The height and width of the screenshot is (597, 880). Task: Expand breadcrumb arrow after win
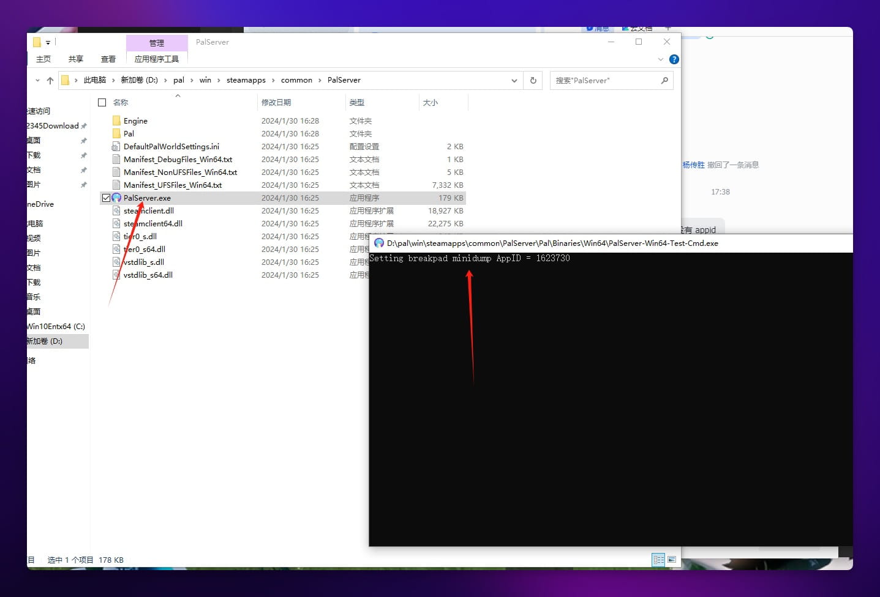click(219, 80)
